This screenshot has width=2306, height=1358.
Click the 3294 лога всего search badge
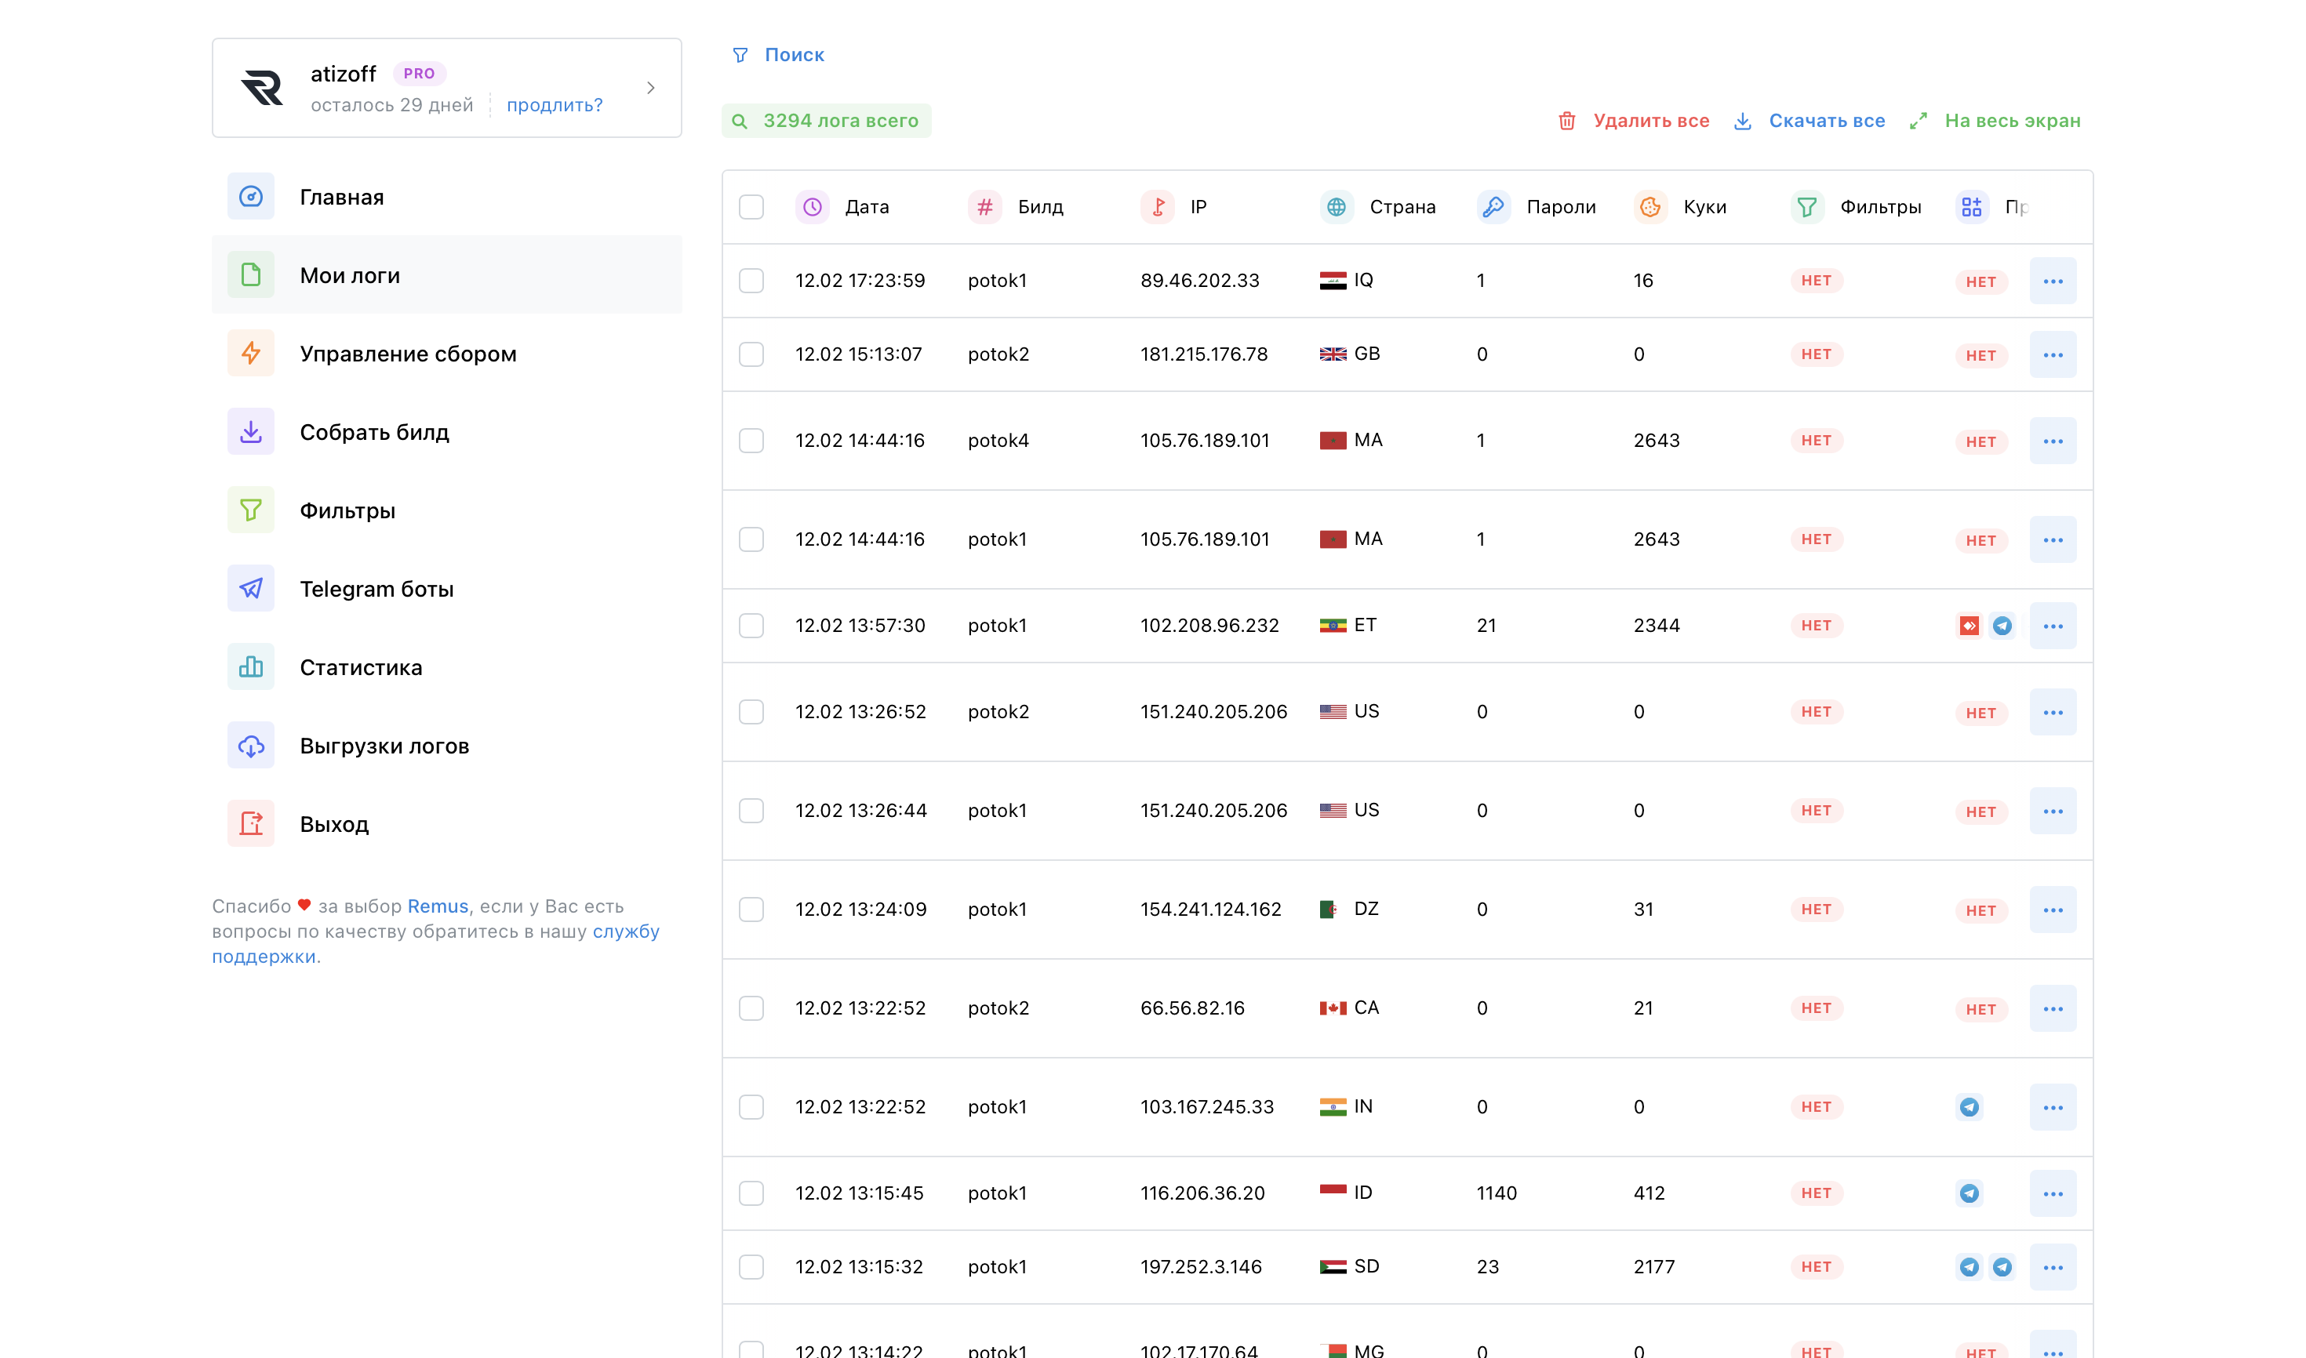pyautogui.click(x=827, y=121)
